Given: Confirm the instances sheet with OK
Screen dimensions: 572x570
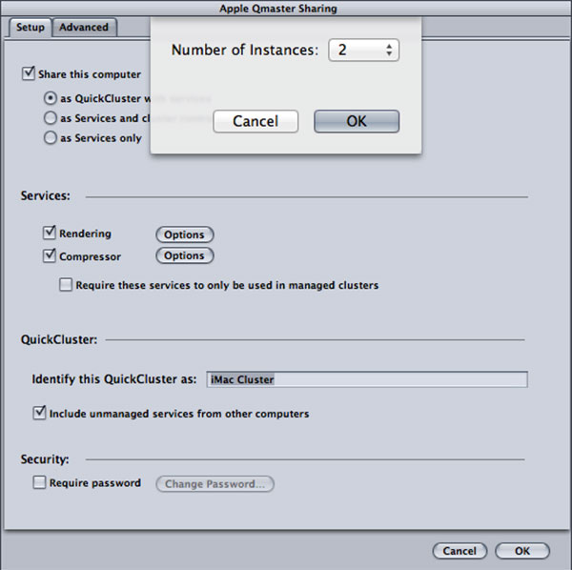Looking at the screenshot, I should [357, 121].
